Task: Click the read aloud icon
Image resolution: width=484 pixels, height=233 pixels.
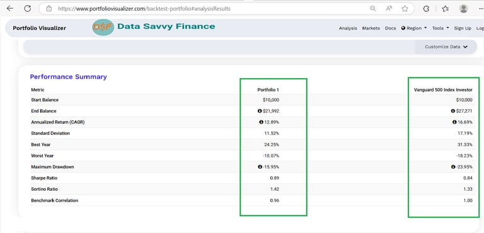Action: point(389,9)
